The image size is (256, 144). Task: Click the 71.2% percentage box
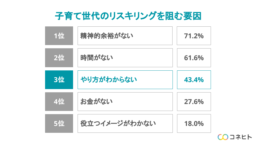click(x=194, y=36)
